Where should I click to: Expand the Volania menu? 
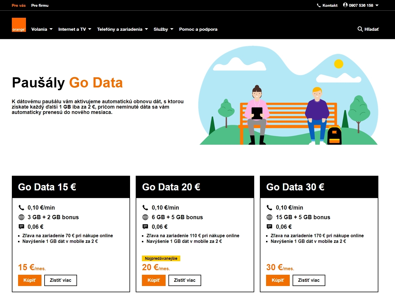point(42,29)
